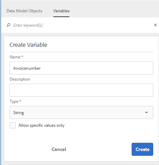Viewport: 159px width, 165px height.
Task: Click the underline beneath the Variables tab
Action: click(x=61, y=17)
